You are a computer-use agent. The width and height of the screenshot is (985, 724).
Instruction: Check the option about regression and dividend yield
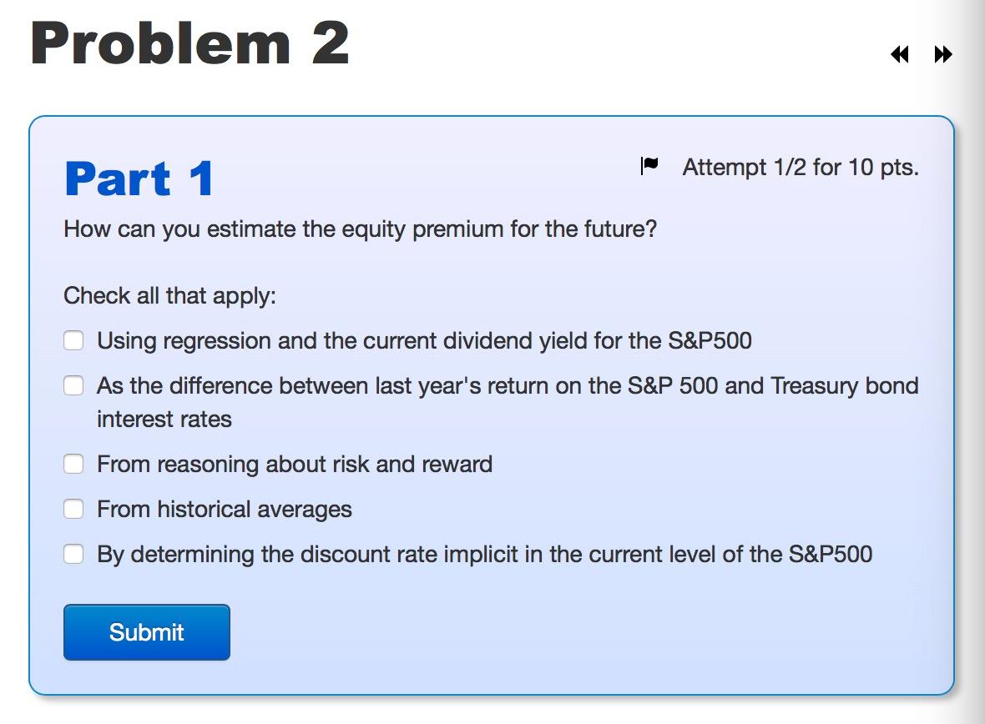[x=73, y=340]
